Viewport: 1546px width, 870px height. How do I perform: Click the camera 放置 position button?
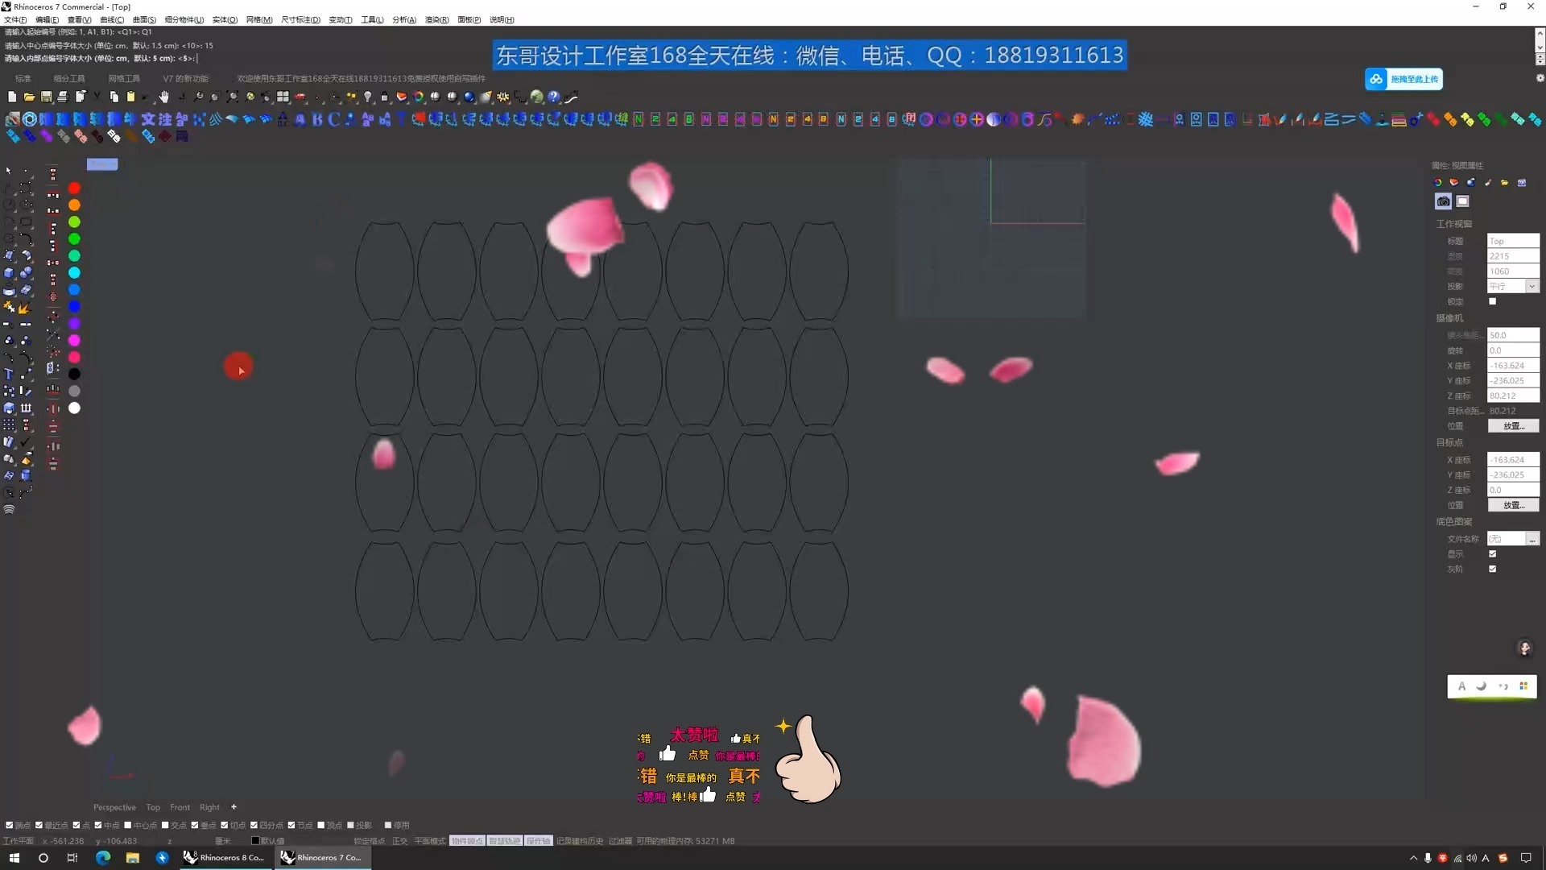click(x=1512, y=426)
